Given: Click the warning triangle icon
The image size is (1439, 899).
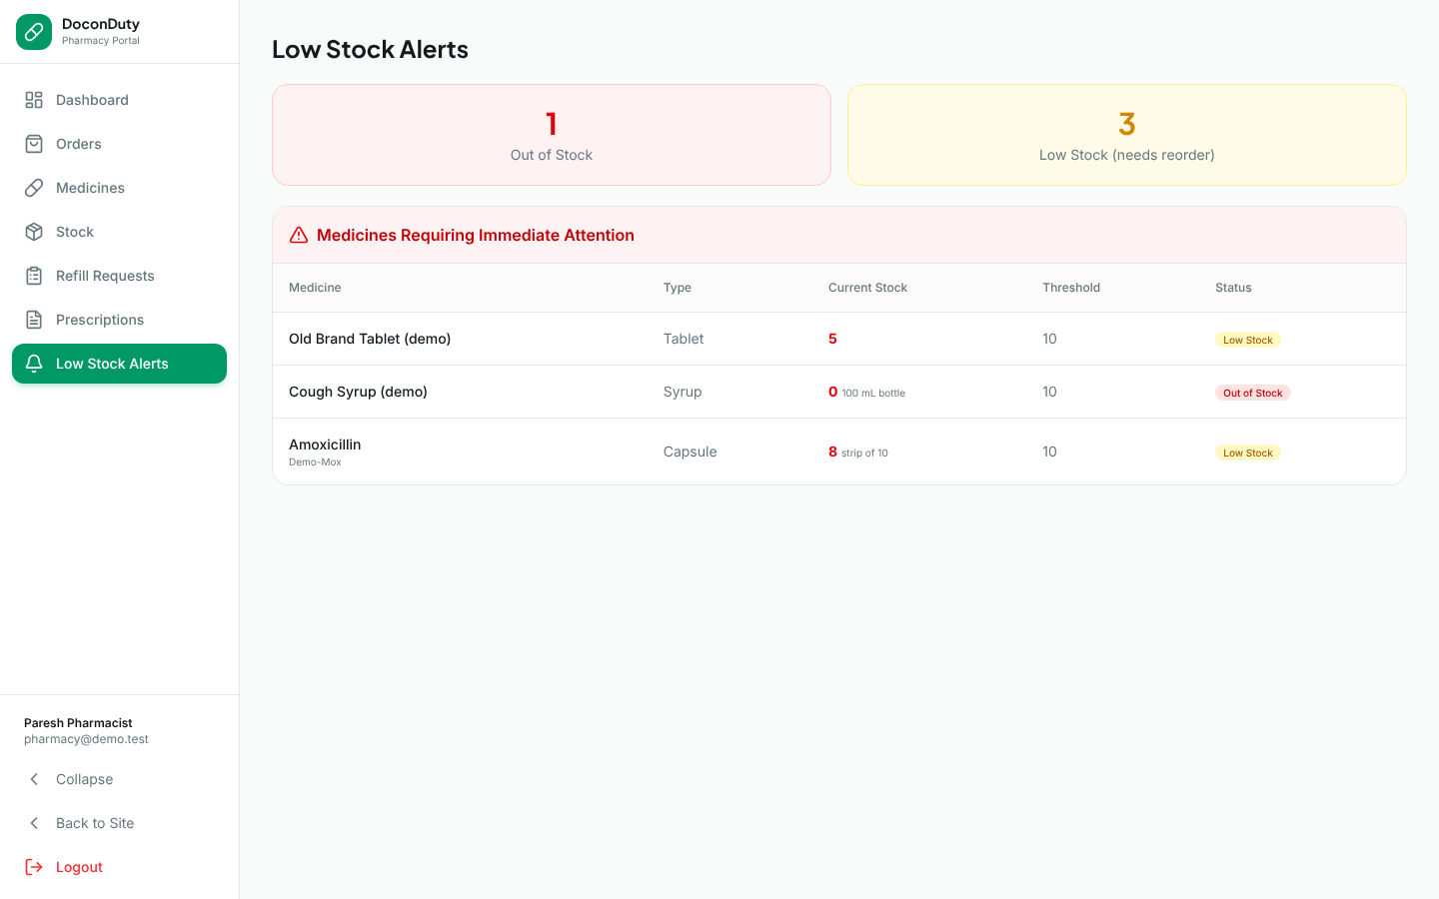Looking at the screenshot, I should point(299,235).
